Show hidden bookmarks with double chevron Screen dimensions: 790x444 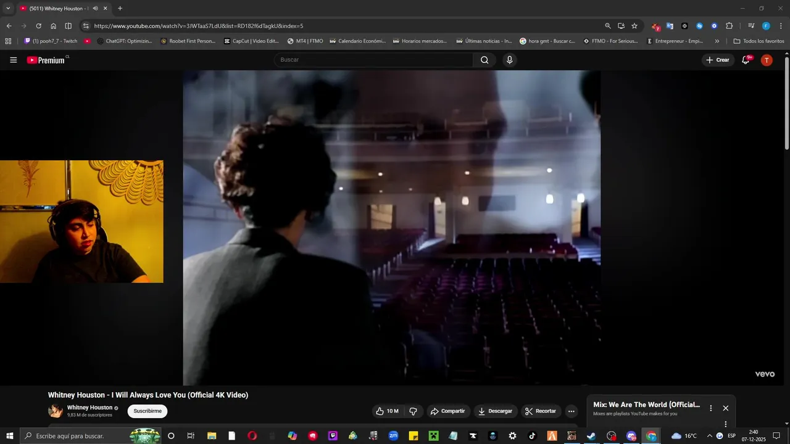pyautogui.click(x=717, y=41)
